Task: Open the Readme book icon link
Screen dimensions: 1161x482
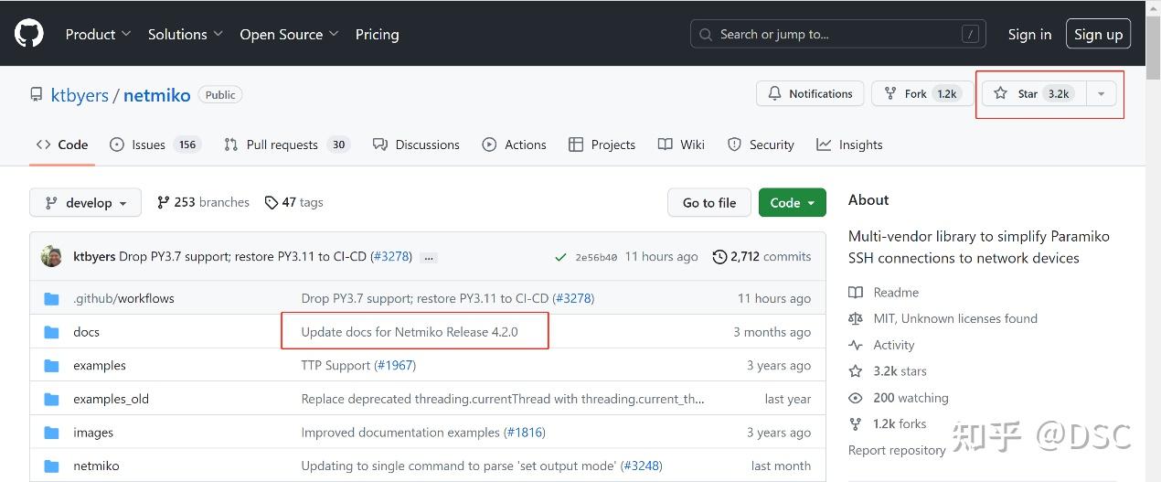Action: [856, 293]
